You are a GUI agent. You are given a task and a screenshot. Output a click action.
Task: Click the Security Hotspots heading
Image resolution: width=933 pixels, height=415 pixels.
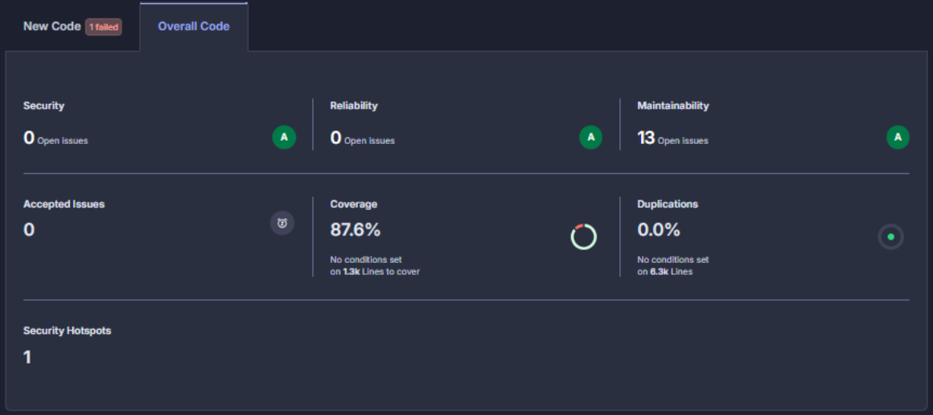(67, 331)
